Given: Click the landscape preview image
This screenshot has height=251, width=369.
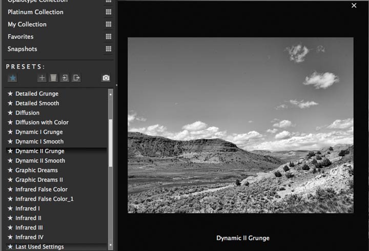Looking at the screenshot, I should coord(240,125).
